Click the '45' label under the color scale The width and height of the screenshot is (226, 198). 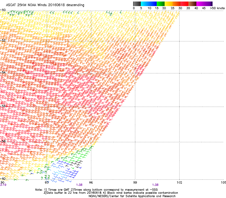[x=204, y=8]
